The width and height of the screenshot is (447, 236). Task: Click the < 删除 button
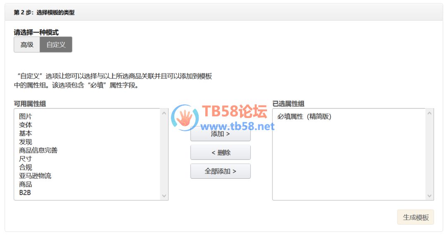[x=220, y=152]
